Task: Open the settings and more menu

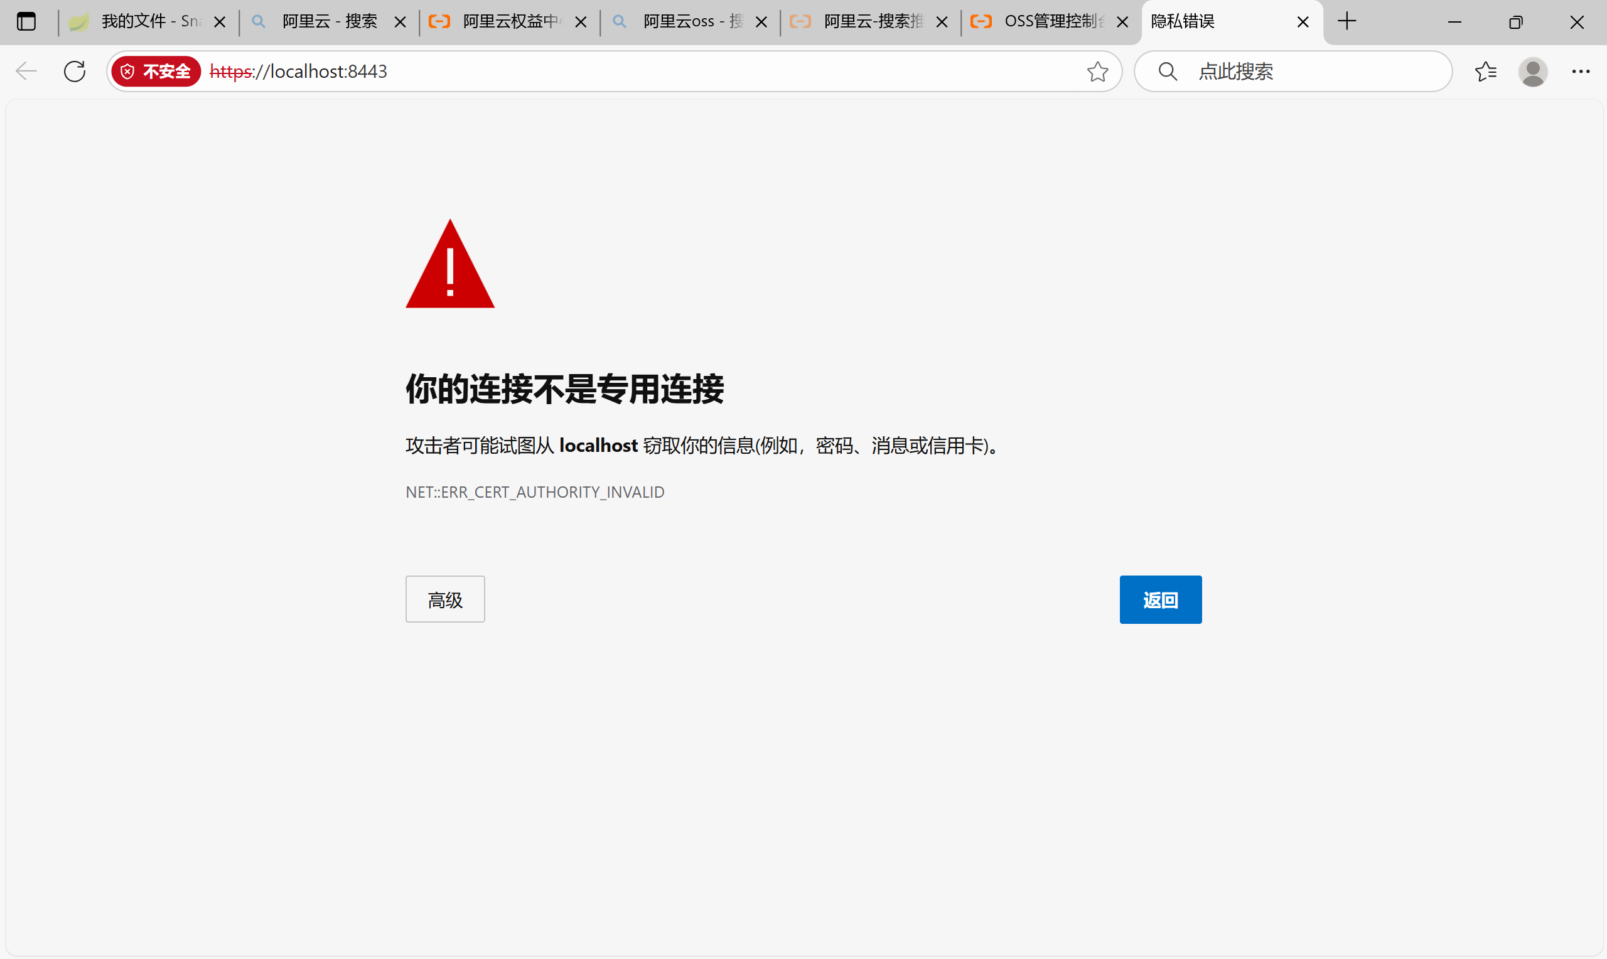Action: 1581,71
